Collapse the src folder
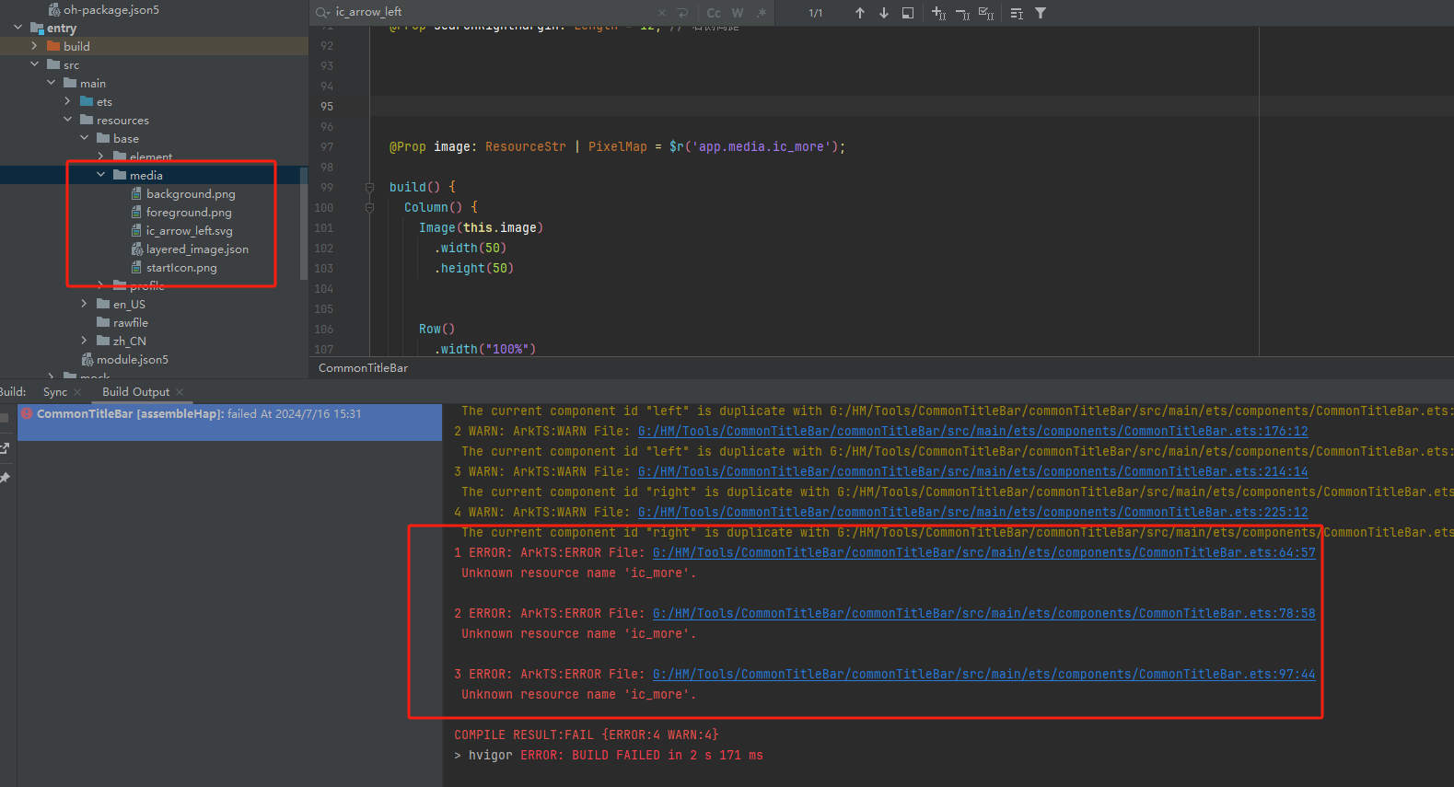Viewport: 1454px width, 787px height. (x=34, y=64)
